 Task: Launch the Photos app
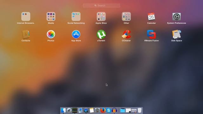point(51,34)
